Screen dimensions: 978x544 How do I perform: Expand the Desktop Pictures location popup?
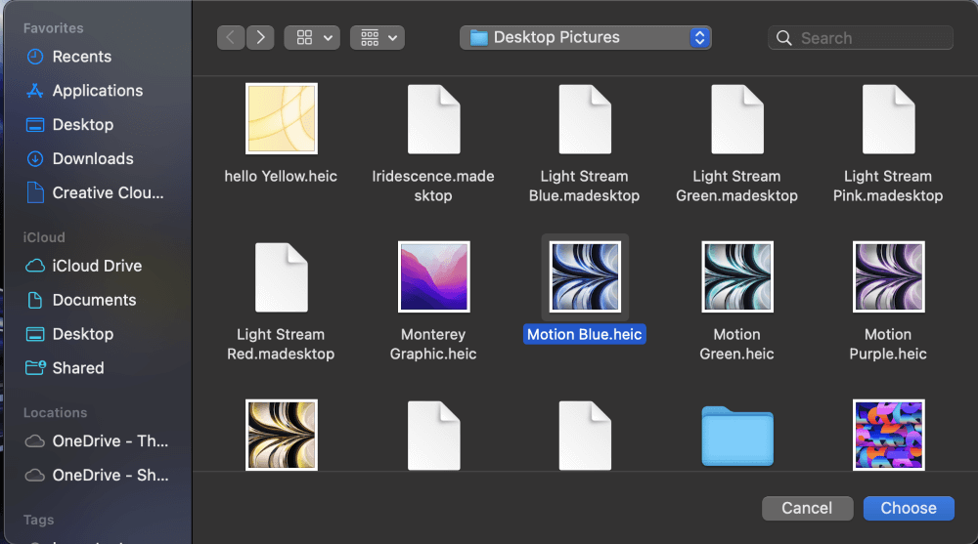(x=585, y=38)
